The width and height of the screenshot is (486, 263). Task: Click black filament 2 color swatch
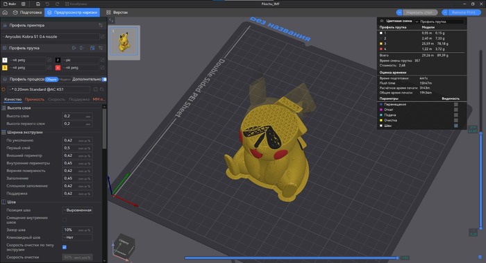58,60
